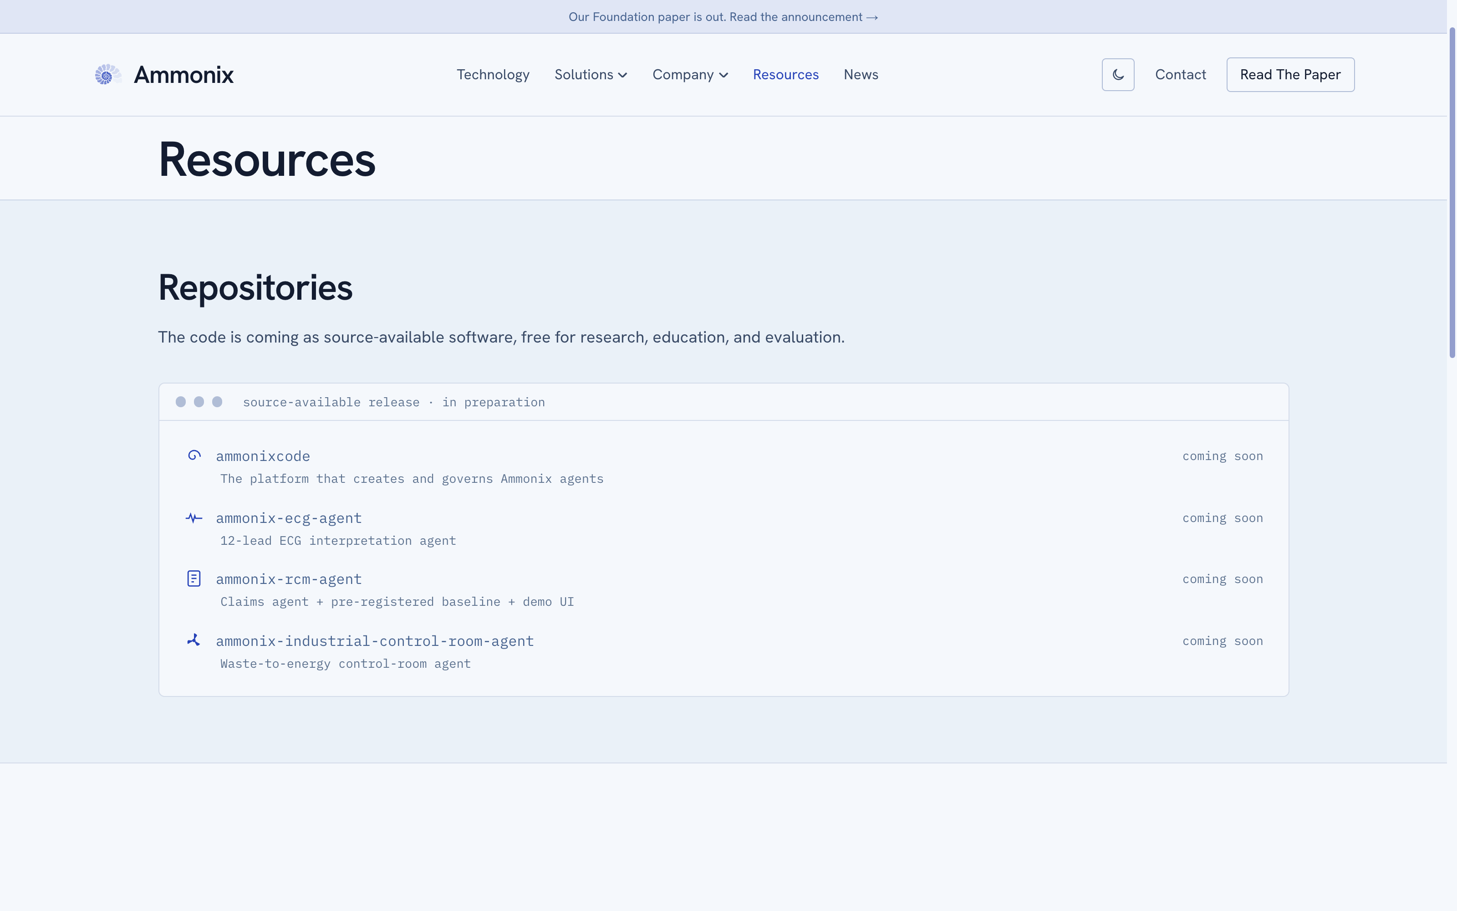Screen dimensions: 1457x911
Task: Expand the Company dropdown menu
Action: point(690,75)
